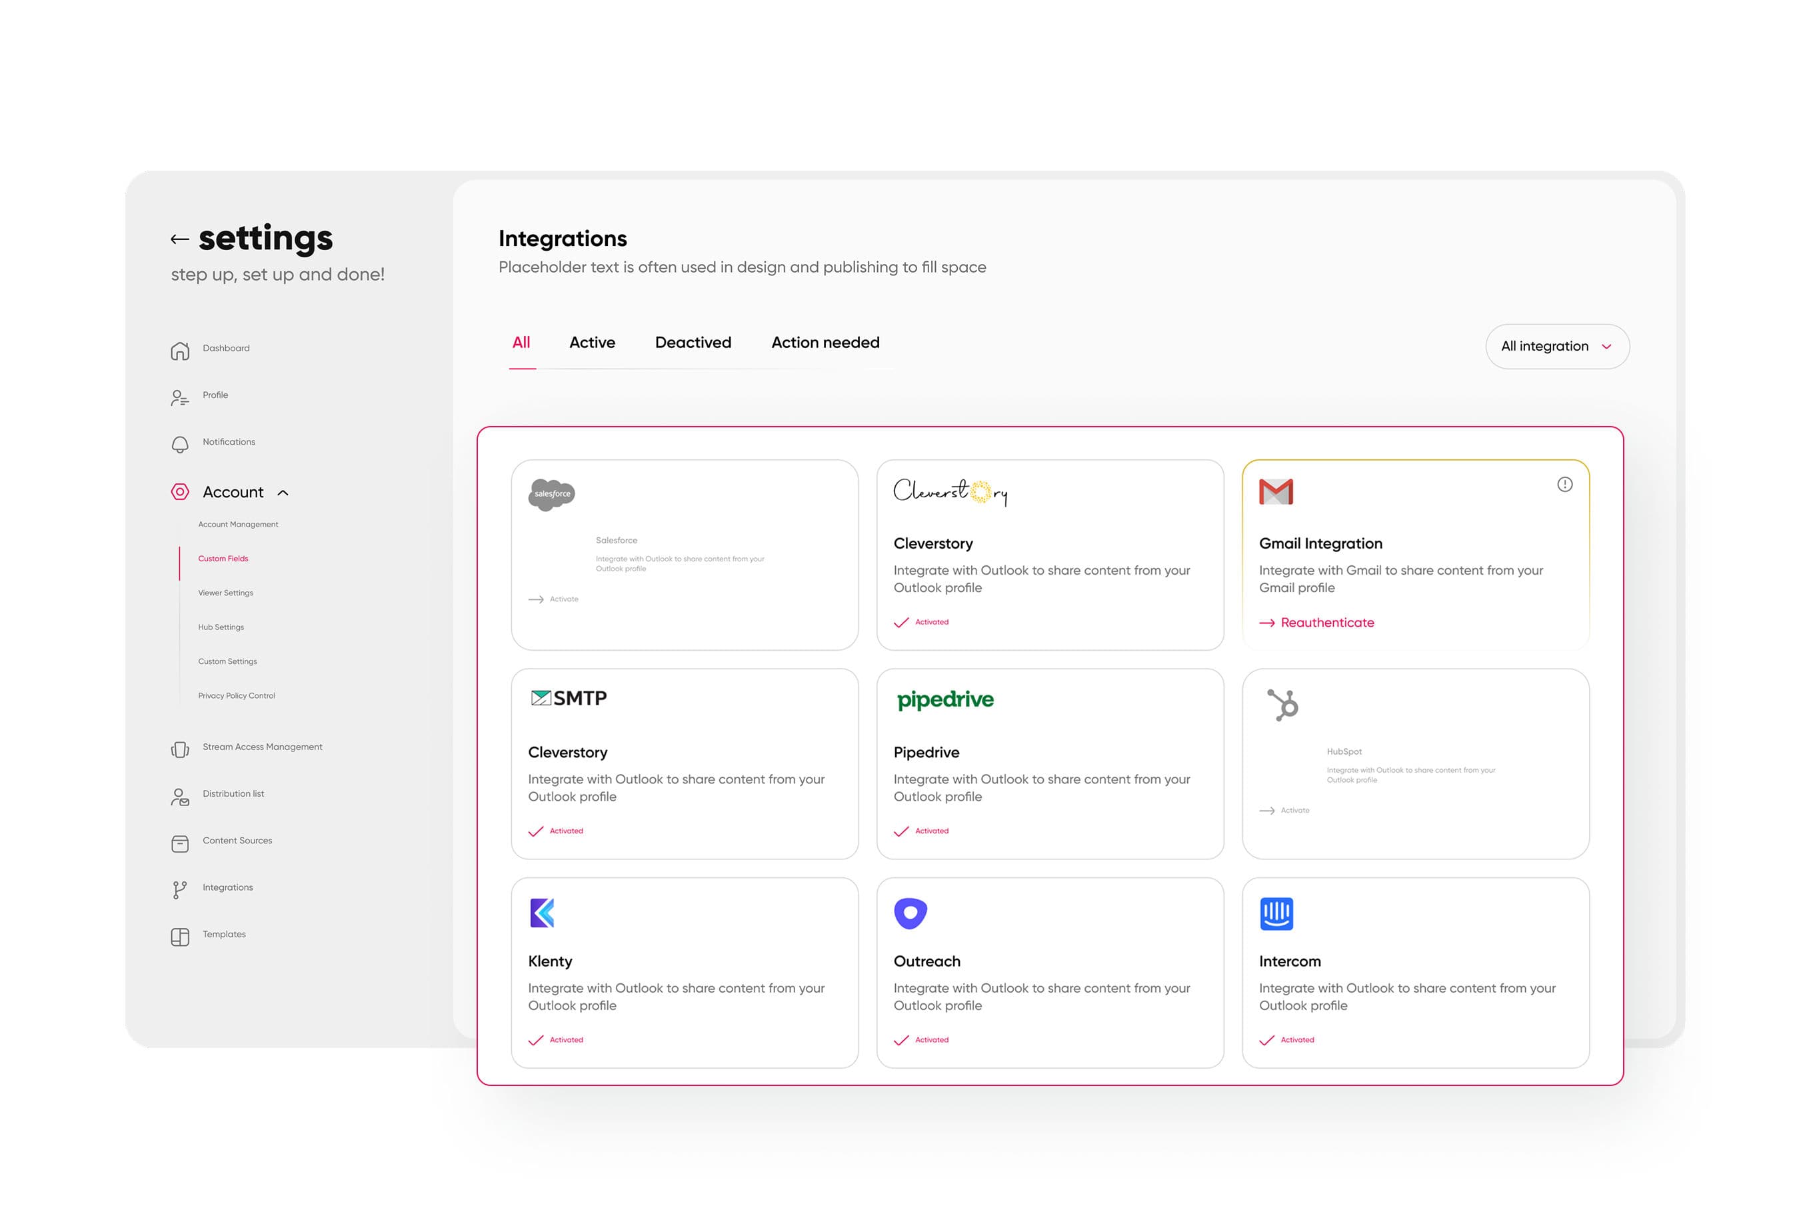Screen dimensions: 1813x1216
Task: Click the Salesforce cloud logo
Action: point(551,494)
